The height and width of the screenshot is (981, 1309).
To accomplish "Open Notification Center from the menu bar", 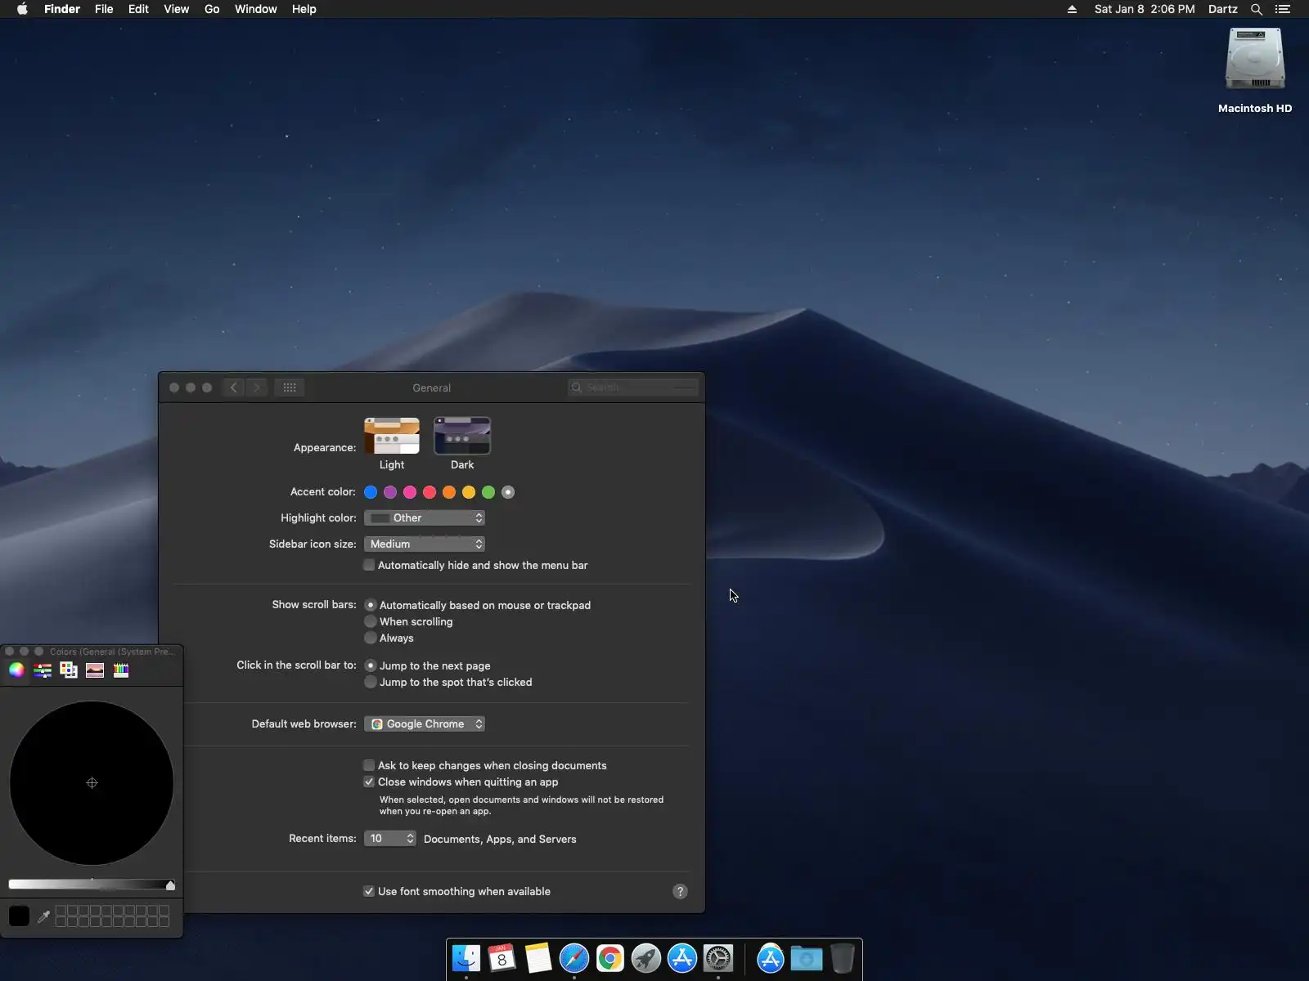I will tap(1283, 9).
